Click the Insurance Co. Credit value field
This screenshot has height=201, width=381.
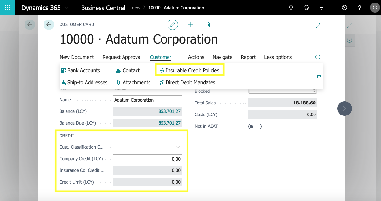(147, 170)
